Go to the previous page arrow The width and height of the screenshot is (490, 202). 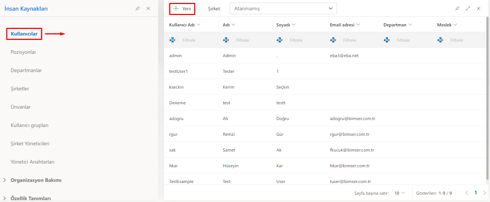(x=467, y=193)
